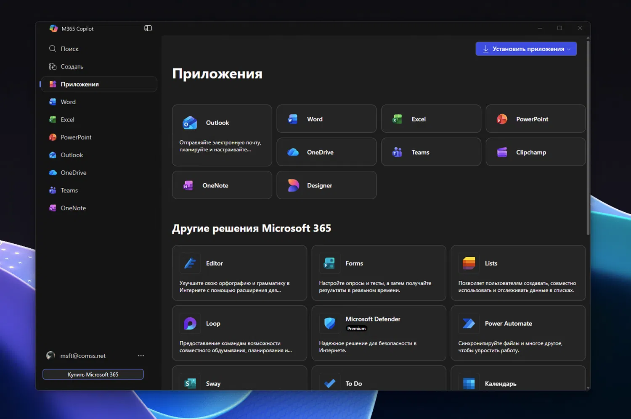Open Поиск search in the sidebar

click(99, 49)
